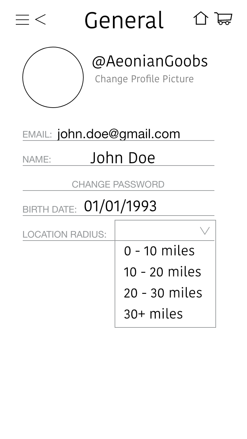Collapse the location radius dropdown arrow

tap(205, 231)
